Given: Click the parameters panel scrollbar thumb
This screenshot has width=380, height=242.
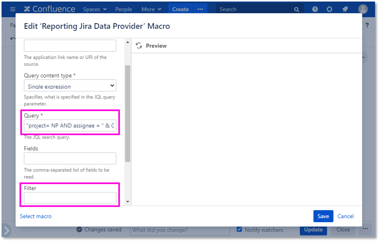Looking at the screenshot, I should tap(128, 114).
